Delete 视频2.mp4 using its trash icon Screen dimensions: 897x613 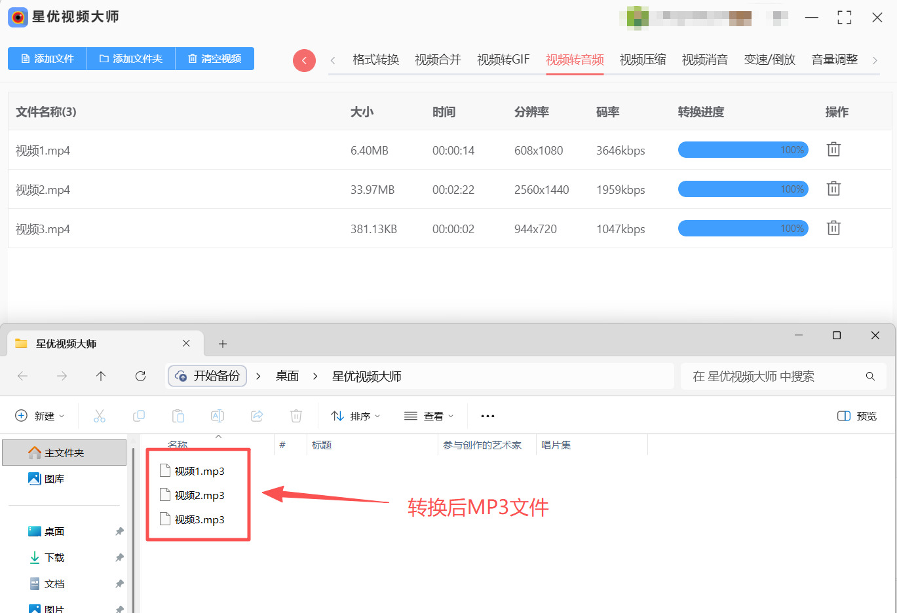tap(833, 189)
